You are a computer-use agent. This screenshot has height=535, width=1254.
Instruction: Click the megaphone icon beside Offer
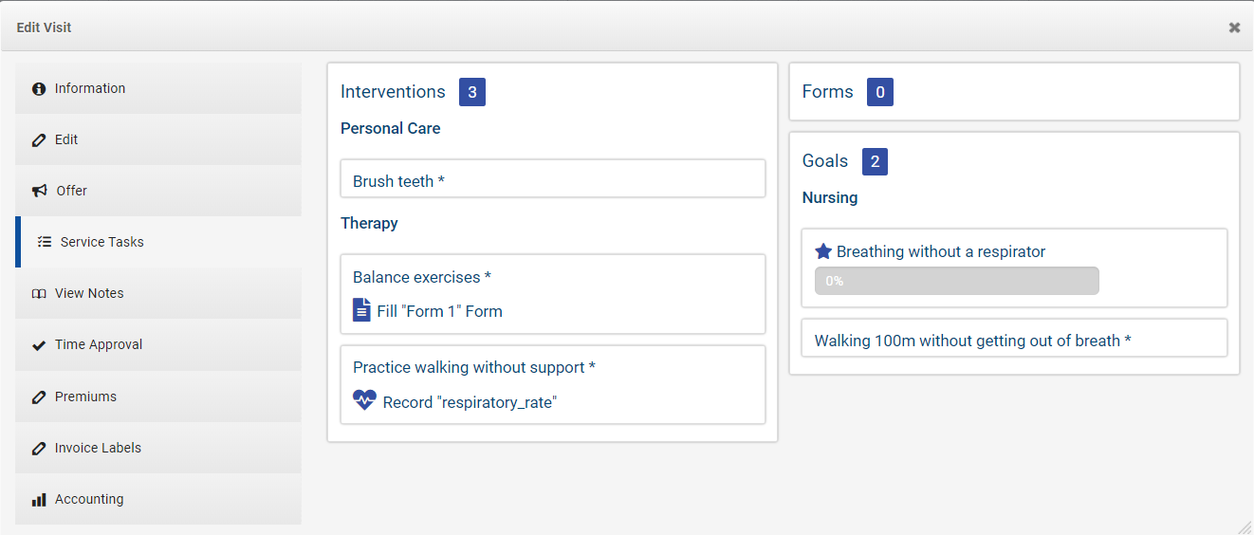tap(40, 191)
